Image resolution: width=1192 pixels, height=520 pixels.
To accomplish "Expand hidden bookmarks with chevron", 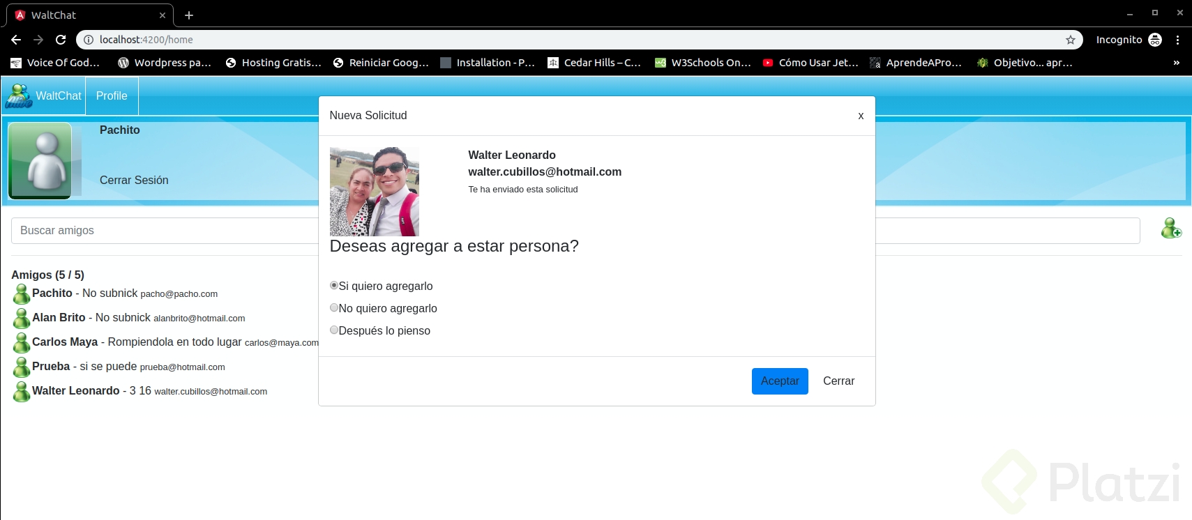I will click(x=1177, y=63).
